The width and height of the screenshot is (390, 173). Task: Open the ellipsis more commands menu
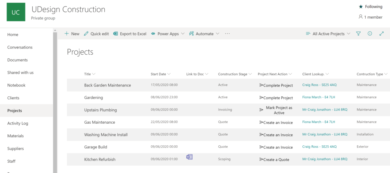pos(227,34)
